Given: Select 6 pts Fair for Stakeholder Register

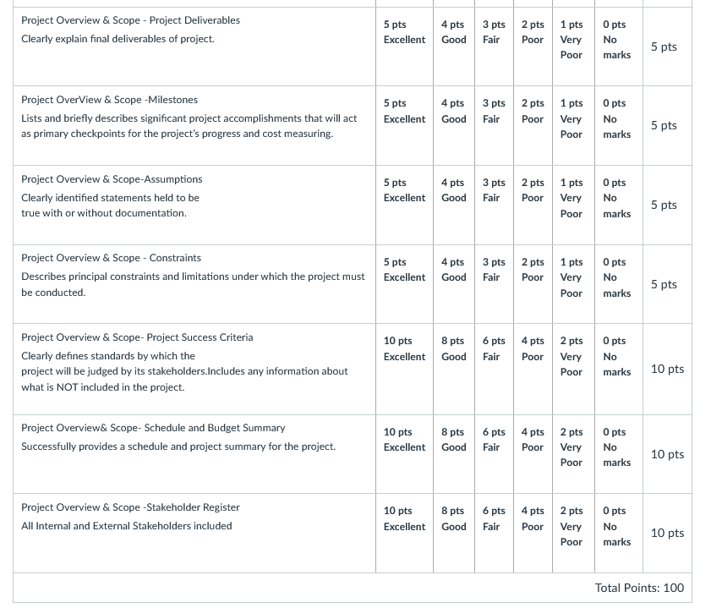Looking at the screenshot, I should 494,534.
